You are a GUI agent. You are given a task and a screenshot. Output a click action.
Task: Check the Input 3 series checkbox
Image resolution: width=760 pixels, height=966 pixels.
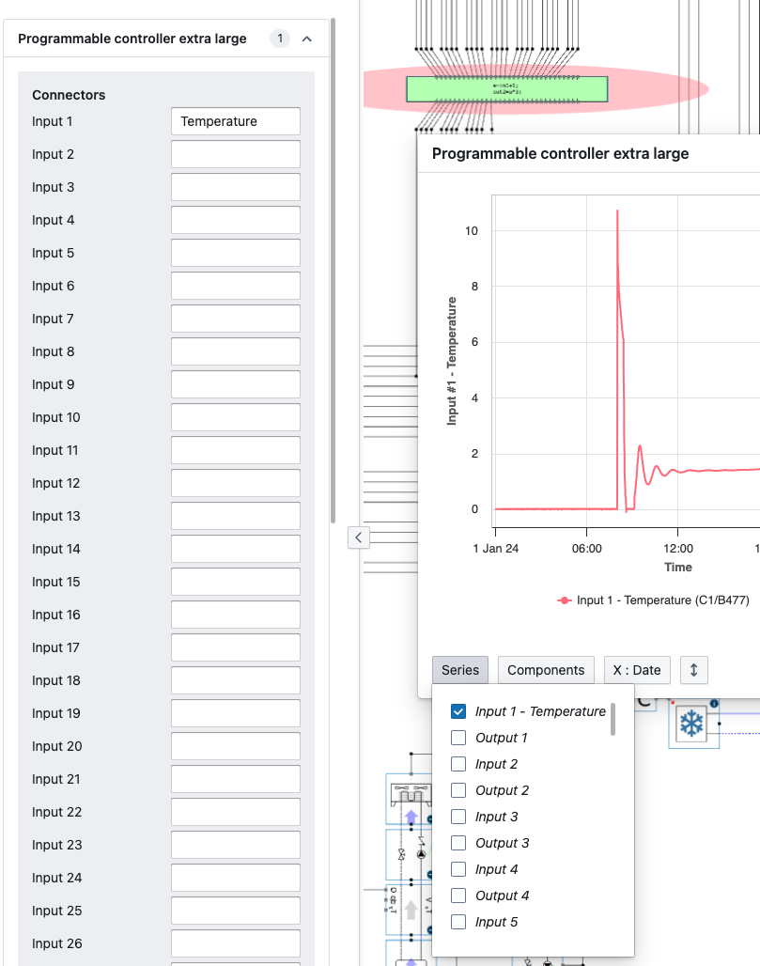[459, 817]
